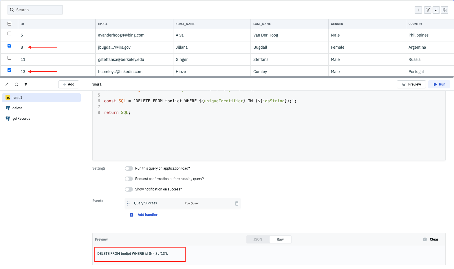Click the table add new row plus icon
Viewport: 454px width, 269px height.
tap(418, 10)
